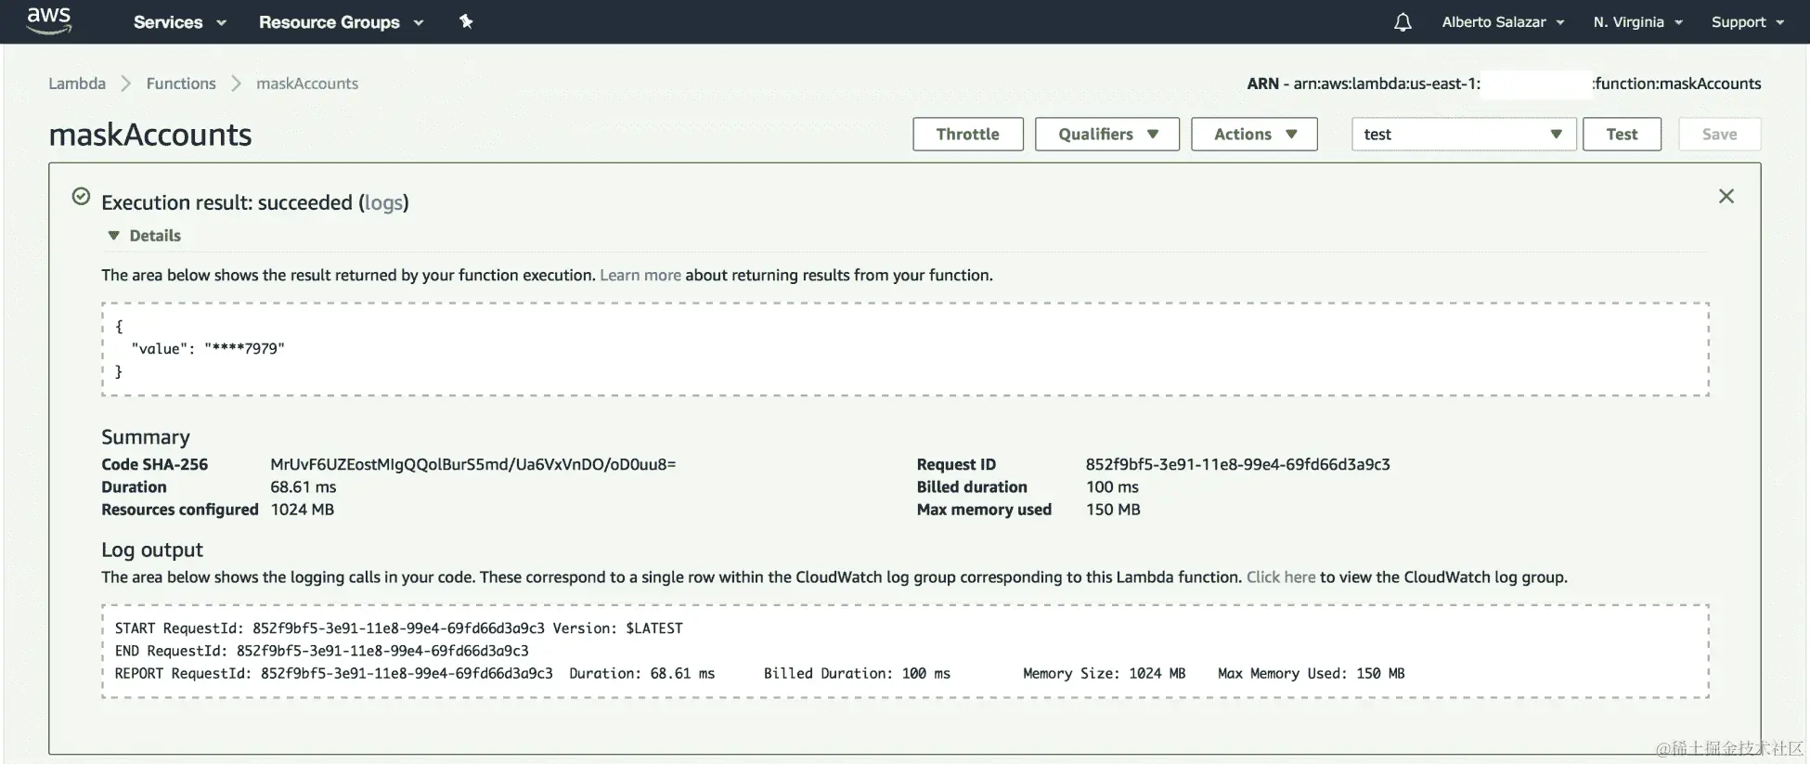Open the Support menu

1747,22
